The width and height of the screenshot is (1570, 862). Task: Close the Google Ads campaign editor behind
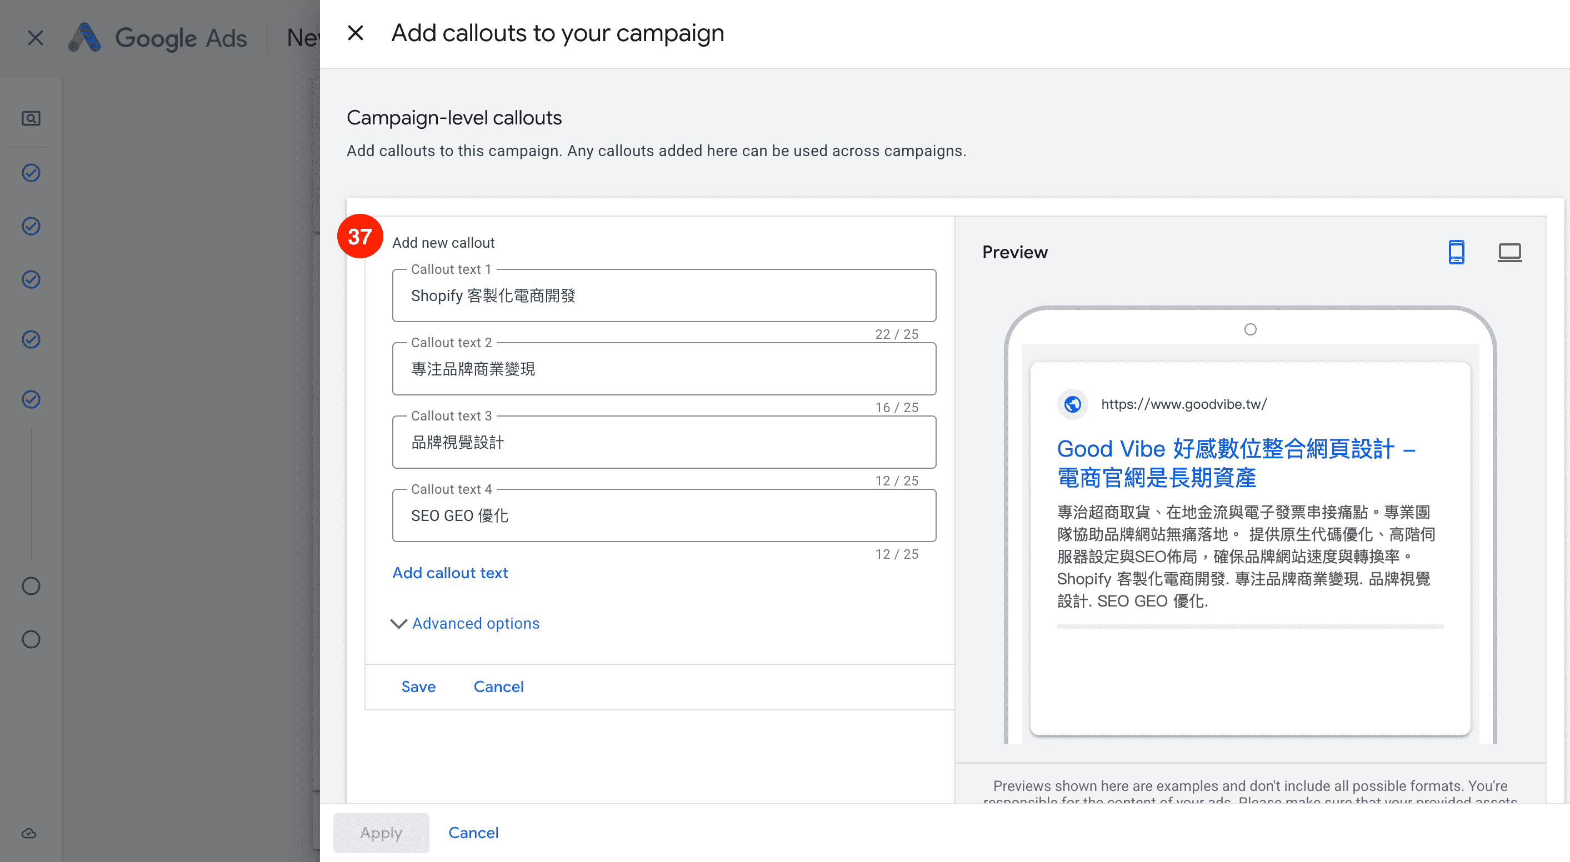click(x=36, y=38)
